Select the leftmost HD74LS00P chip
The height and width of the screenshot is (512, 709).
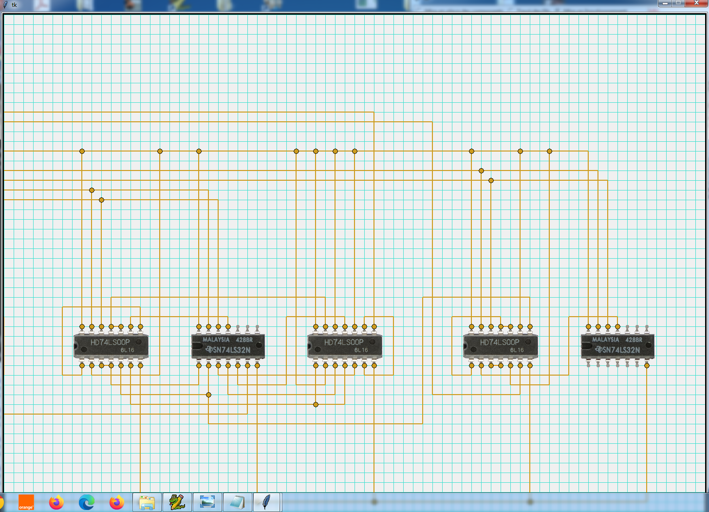pyautogui.click(x=111, y=346)
